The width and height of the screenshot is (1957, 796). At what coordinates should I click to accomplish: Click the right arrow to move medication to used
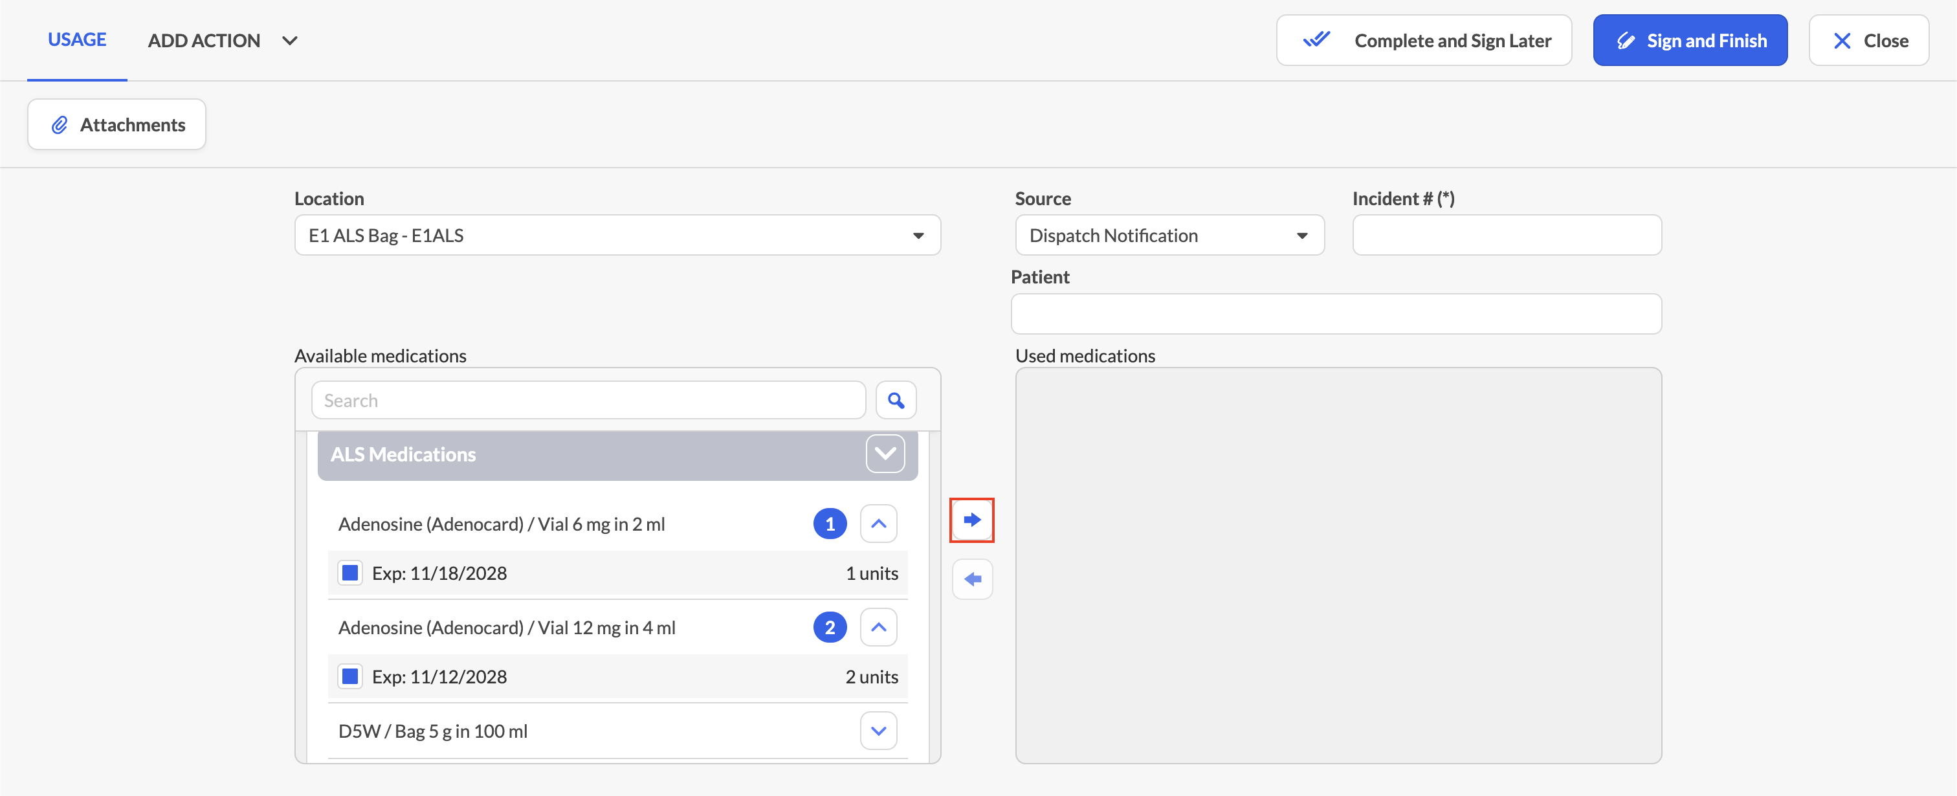point(971,520)
